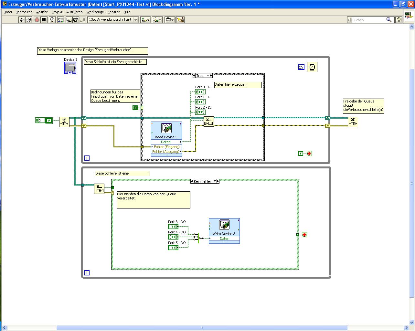Start Run Continuously mode

29,20
